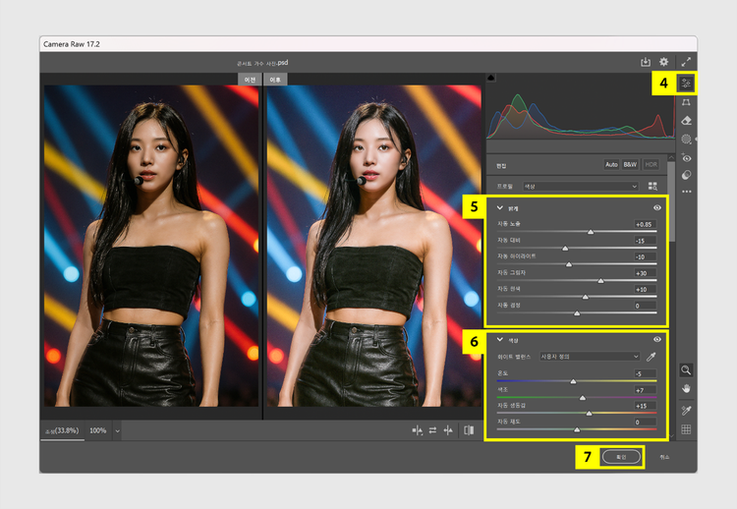Toggle the grid overlay icon
Screen dimensions: 737x509
click(686, 429)
